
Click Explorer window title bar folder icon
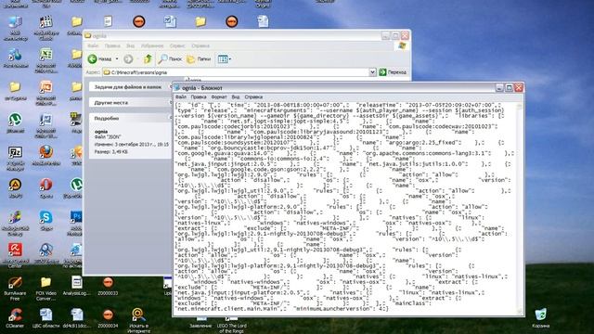88,35
